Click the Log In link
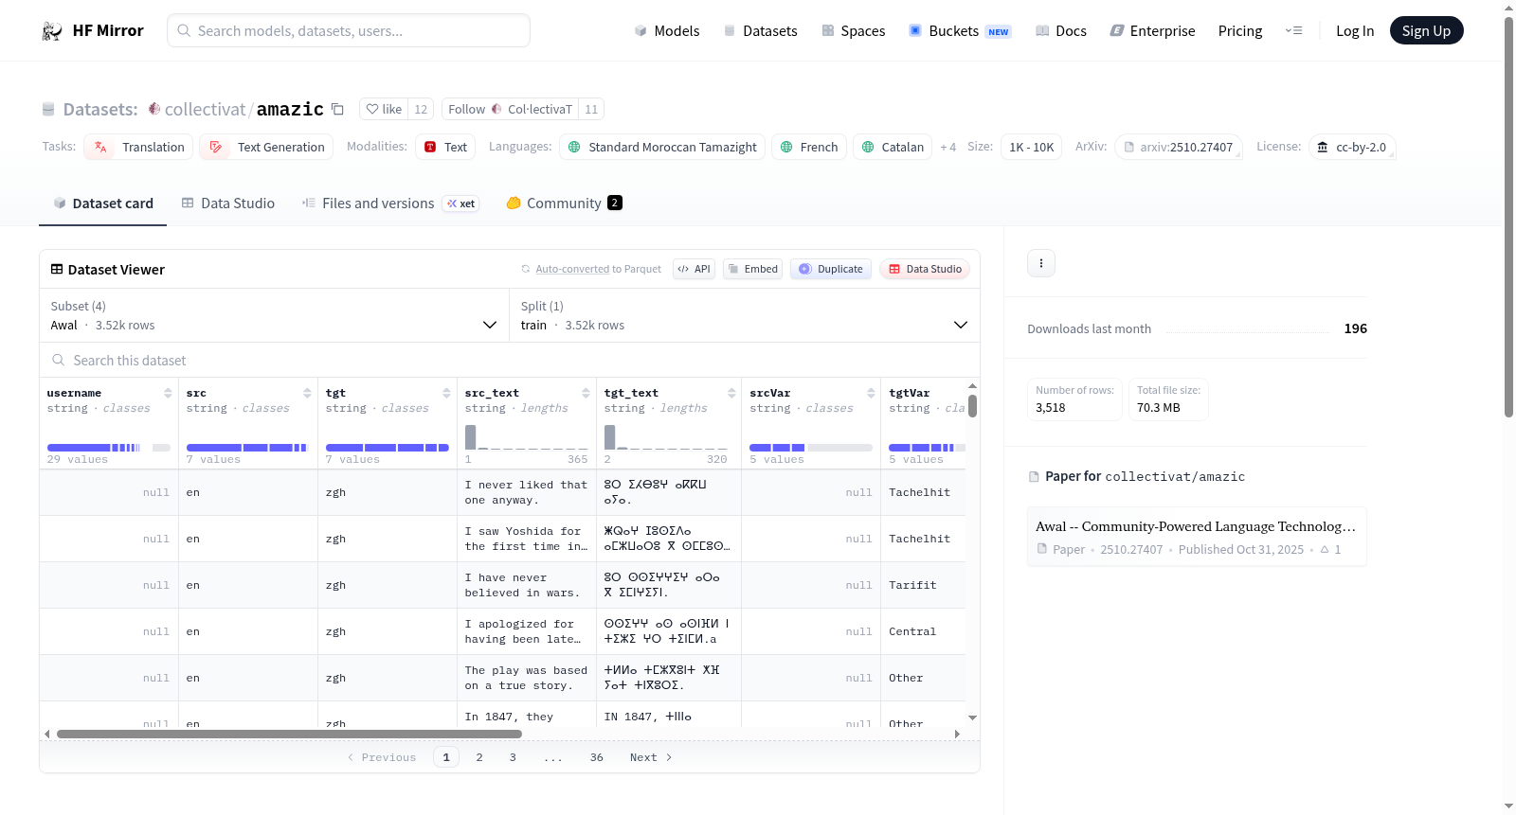This screenshot has height=815, width=1516. [1355, 31]
